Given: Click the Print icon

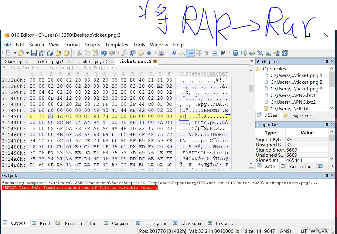Looking at the screenshot, I should click(161, 53).
